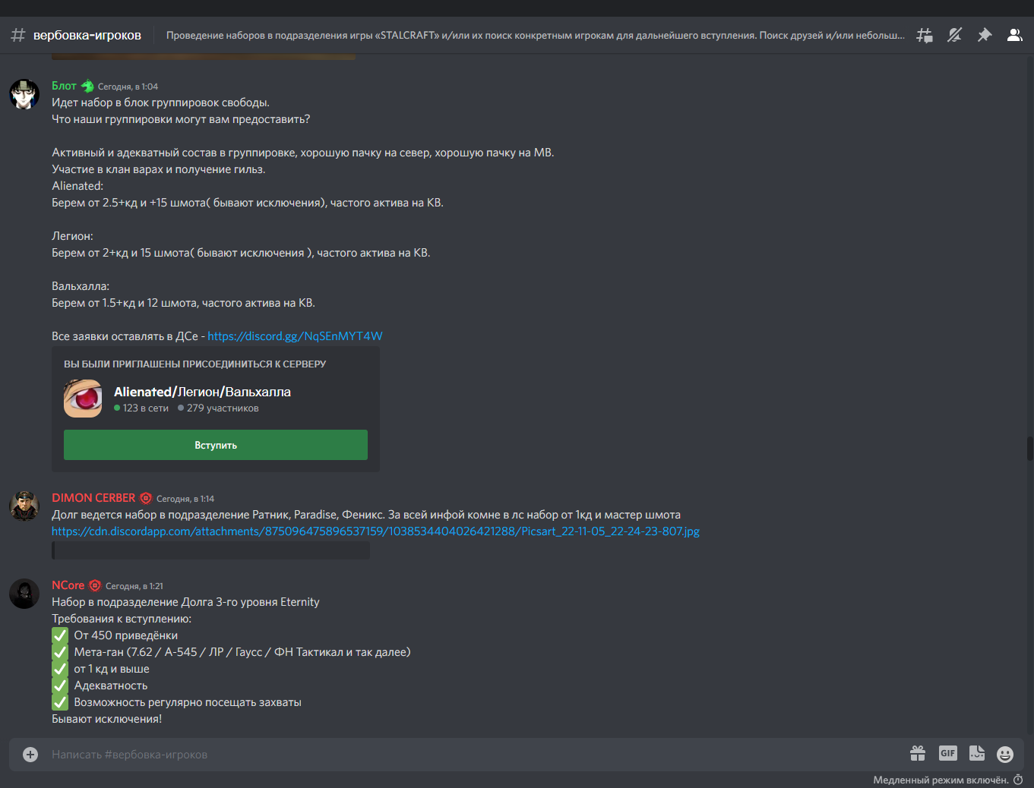
Task: Click server name Alienated/Легион/Вальхалла in invite
Action: [x=202, y=392]
